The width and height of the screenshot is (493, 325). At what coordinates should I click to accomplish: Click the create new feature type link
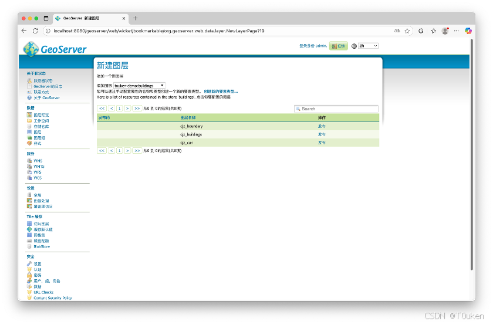coord(221,92)
